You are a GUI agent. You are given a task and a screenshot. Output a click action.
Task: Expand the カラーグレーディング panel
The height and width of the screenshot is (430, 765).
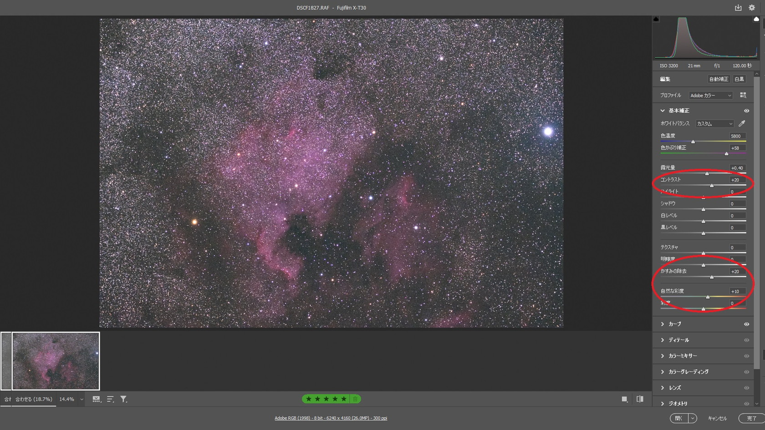point(663,372)
